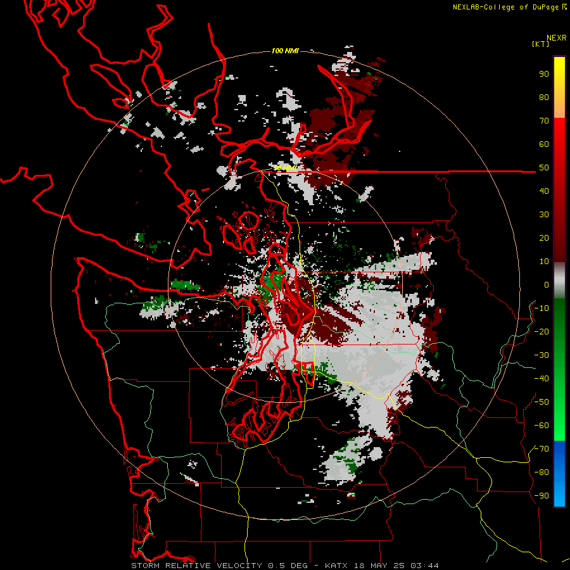This screenshot has width=570, height=570.
Task: Click the 80 value on the velocity scale
Action: click(544, 98)
